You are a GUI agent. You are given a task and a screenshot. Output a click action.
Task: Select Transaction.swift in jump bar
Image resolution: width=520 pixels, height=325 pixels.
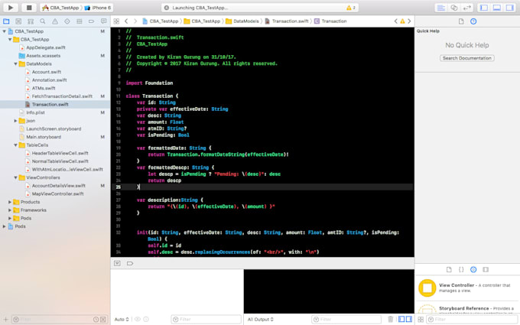[288, 21]
